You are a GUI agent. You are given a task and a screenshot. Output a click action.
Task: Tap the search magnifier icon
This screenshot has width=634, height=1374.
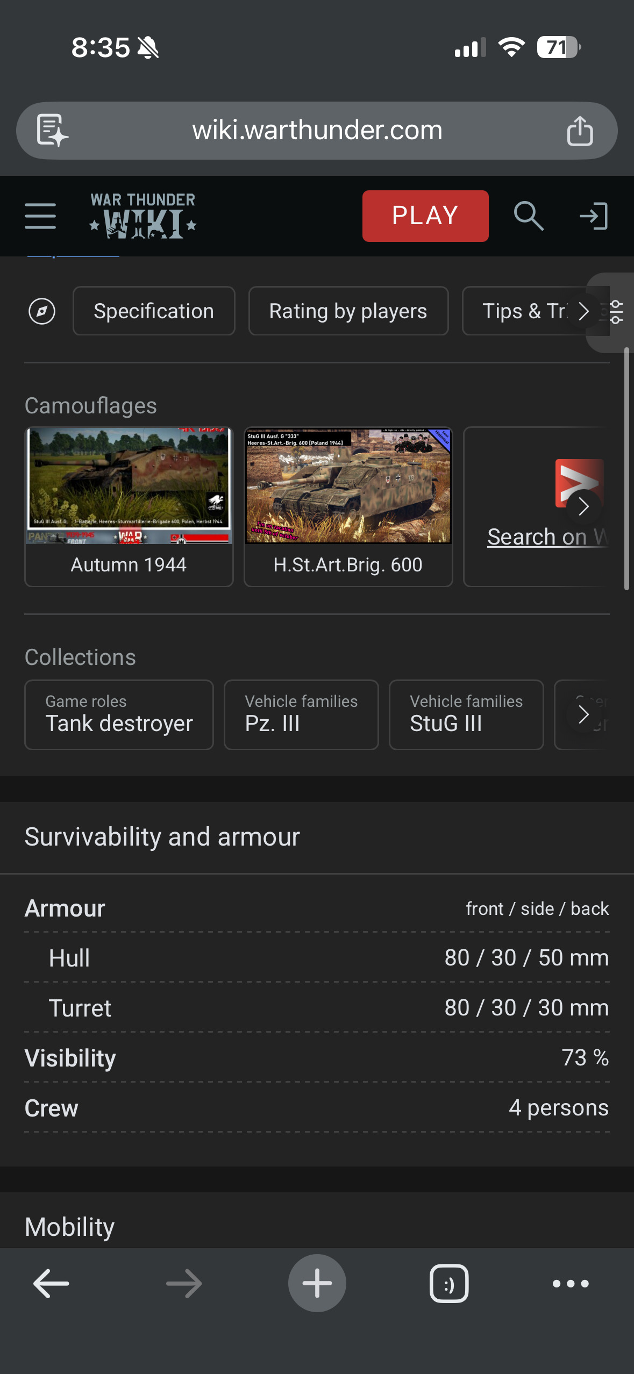tap(528, 216)
